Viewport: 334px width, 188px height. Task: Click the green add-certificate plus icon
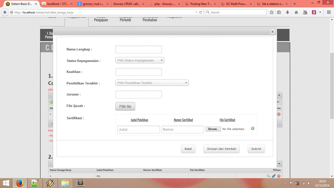(253, 128)
